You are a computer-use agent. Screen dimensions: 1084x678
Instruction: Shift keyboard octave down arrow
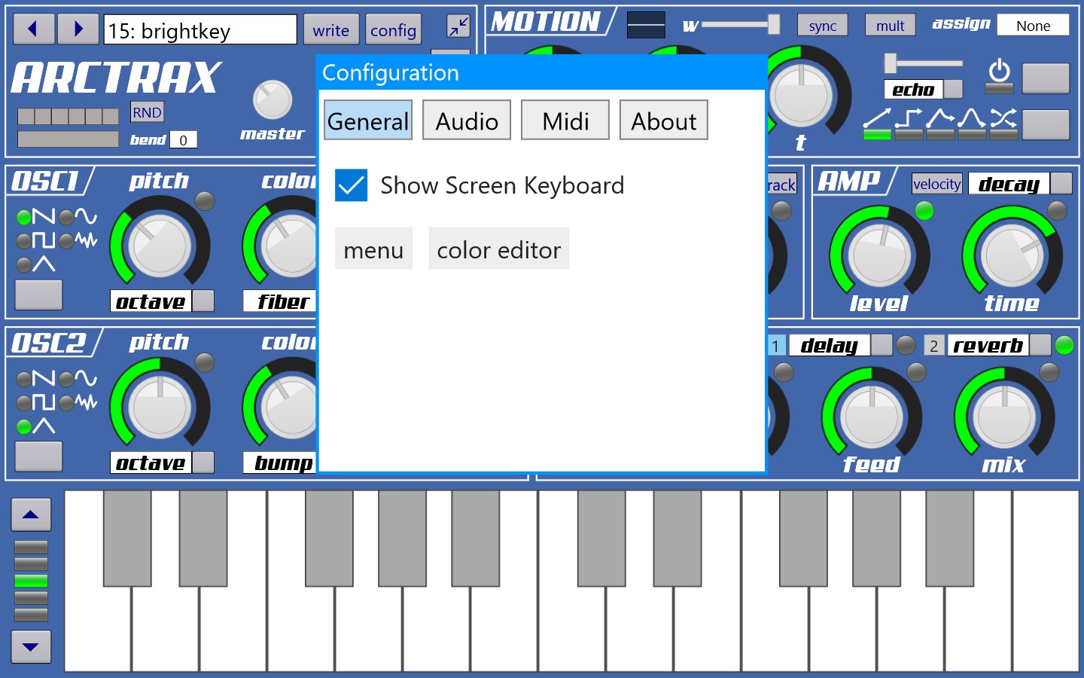31,646
